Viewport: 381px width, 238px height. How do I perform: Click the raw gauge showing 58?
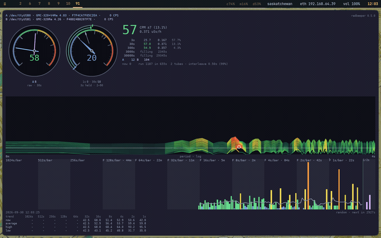click(x=34, y=51)
